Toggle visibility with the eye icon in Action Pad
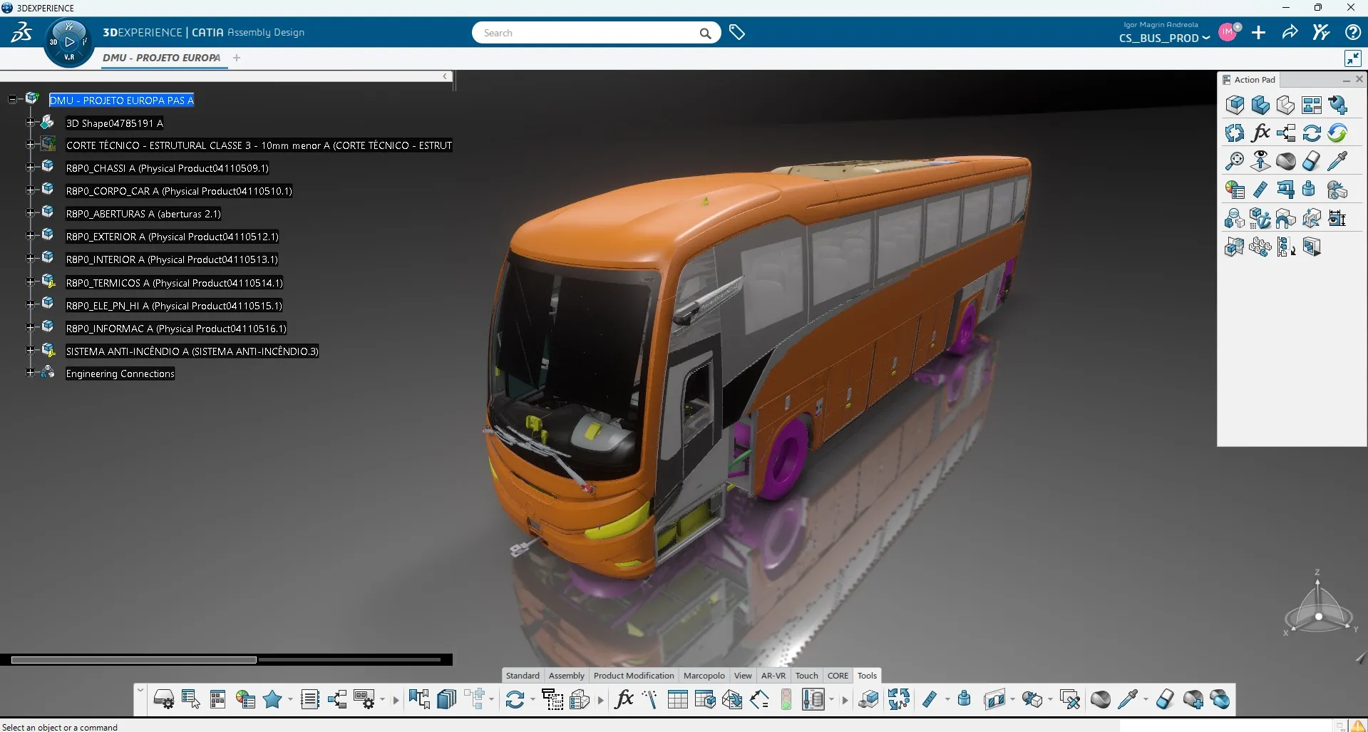 tap(1260, 161)
